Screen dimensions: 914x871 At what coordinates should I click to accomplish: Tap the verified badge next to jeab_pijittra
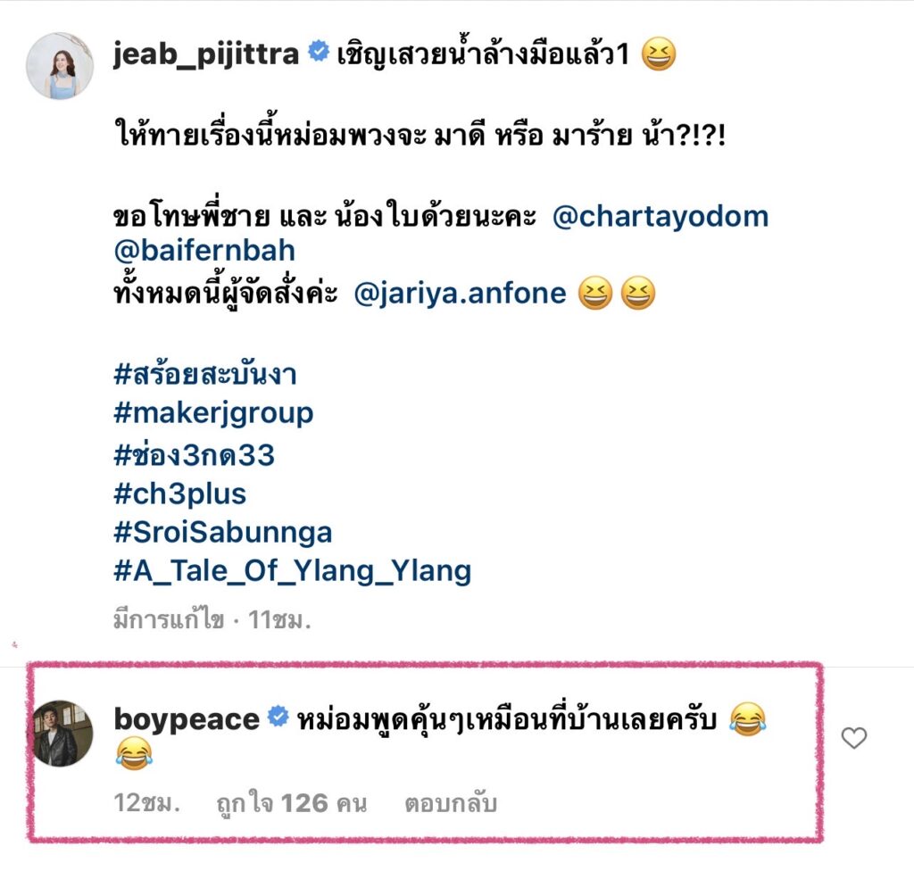[x=319, y=51]
